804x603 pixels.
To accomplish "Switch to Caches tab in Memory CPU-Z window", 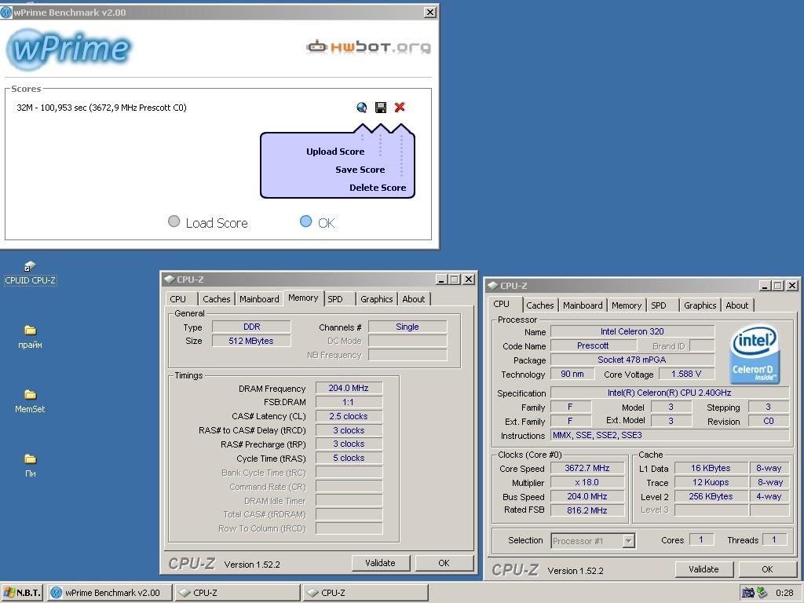I will pos(217,299).
